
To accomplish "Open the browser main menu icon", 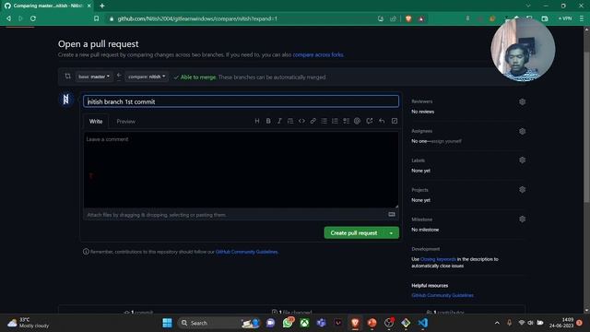I will click(x=582, y=18).
